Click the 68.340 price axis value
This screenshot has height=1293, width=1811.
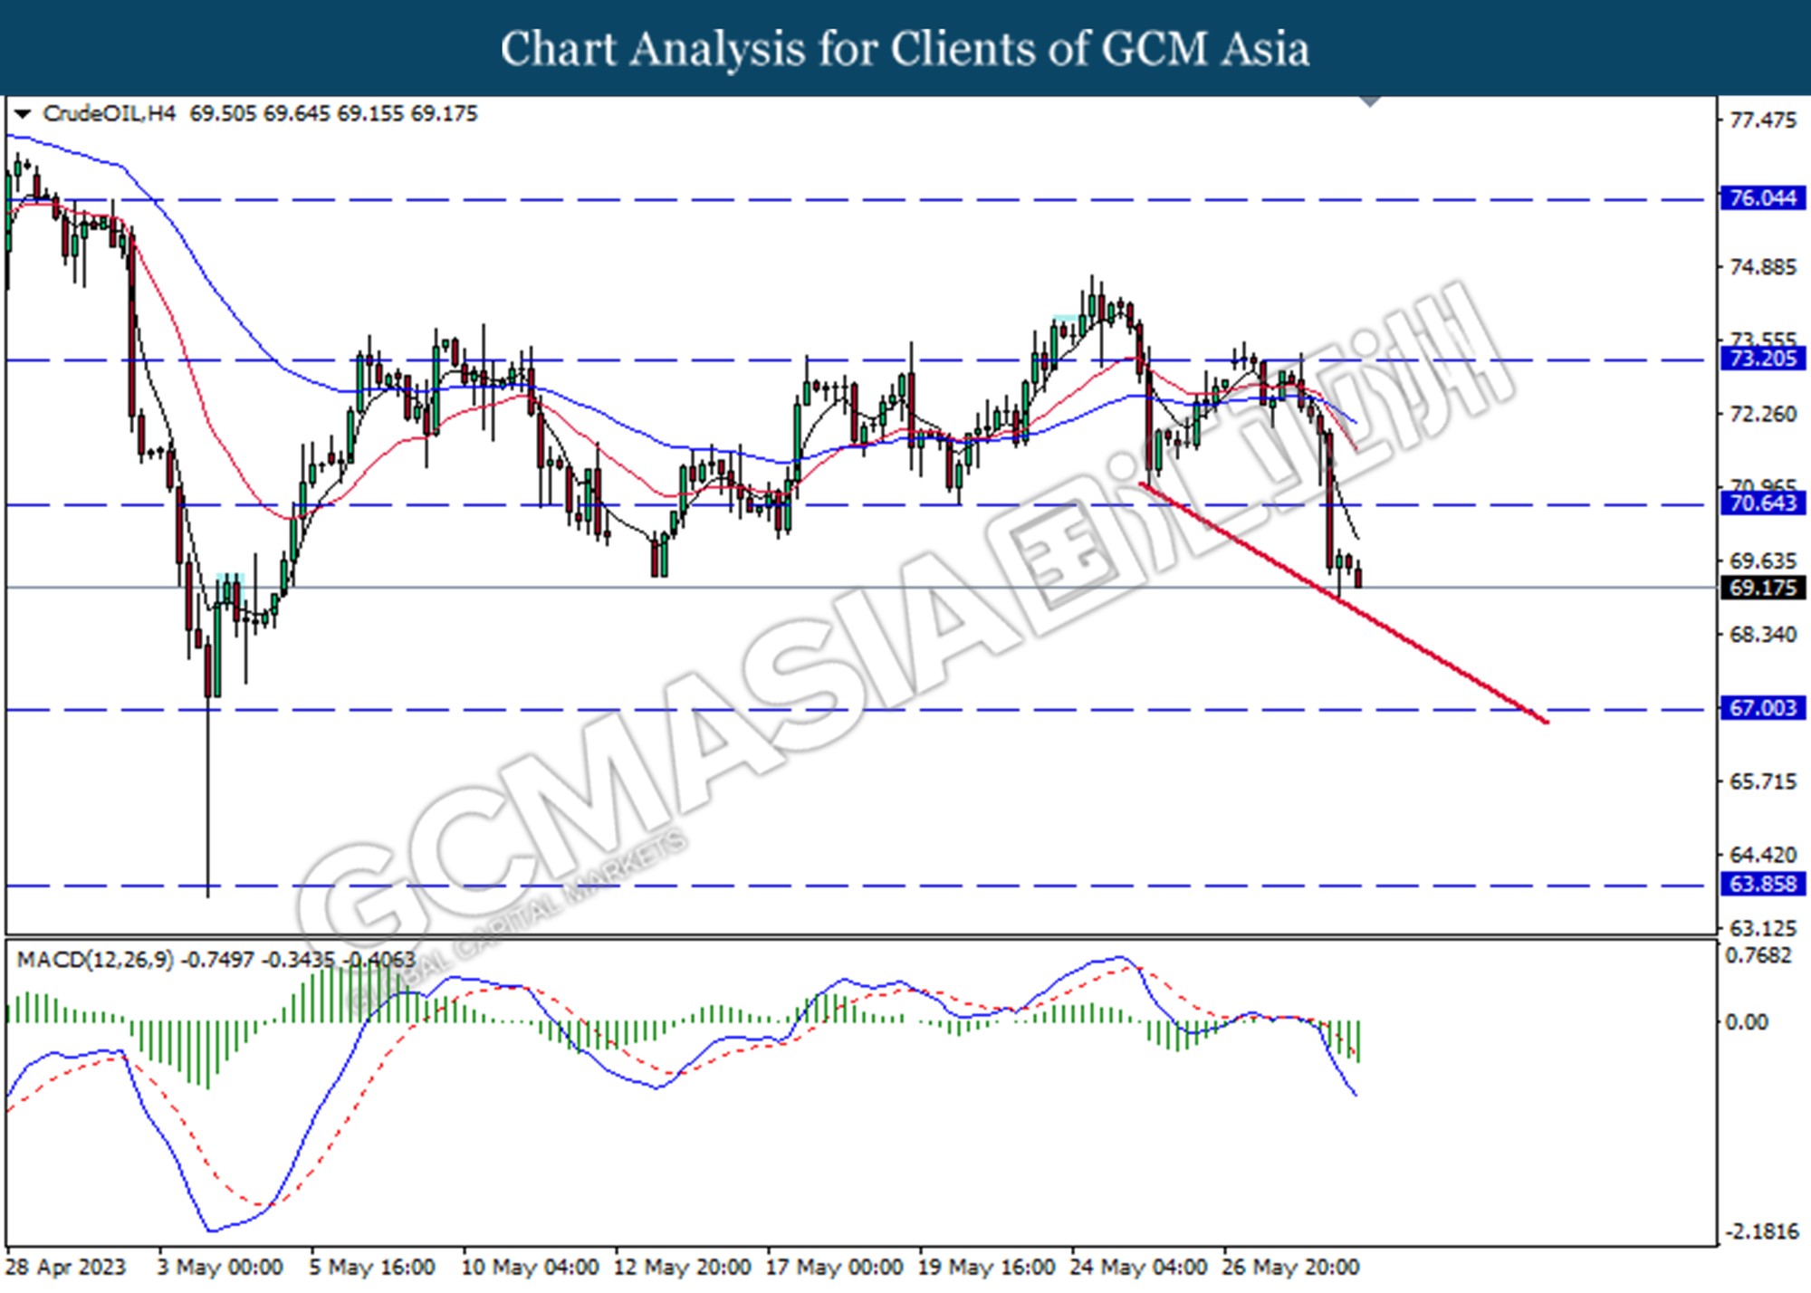[x=1762, y=635]
